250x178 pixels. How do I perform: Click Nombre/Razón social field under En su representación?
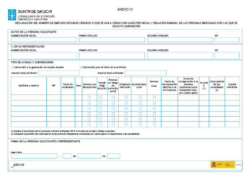pos(44,56)
